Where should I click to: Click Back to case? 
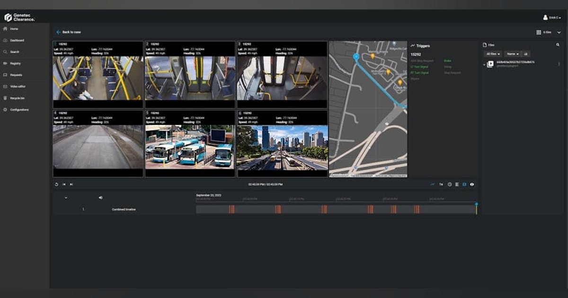tap(69, 32)
